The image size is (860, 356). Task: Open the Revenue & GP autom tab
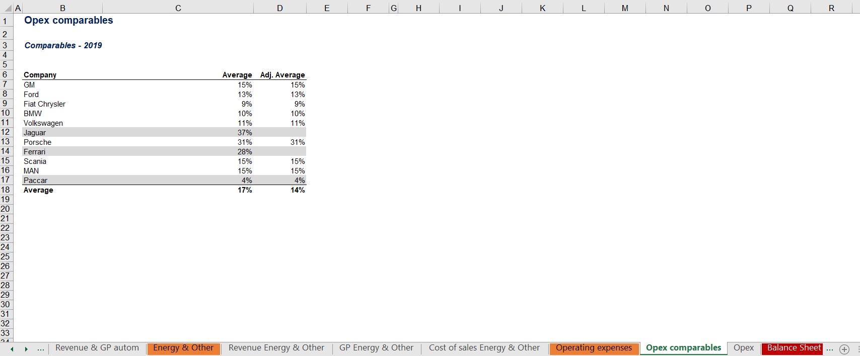pos(97,348)
